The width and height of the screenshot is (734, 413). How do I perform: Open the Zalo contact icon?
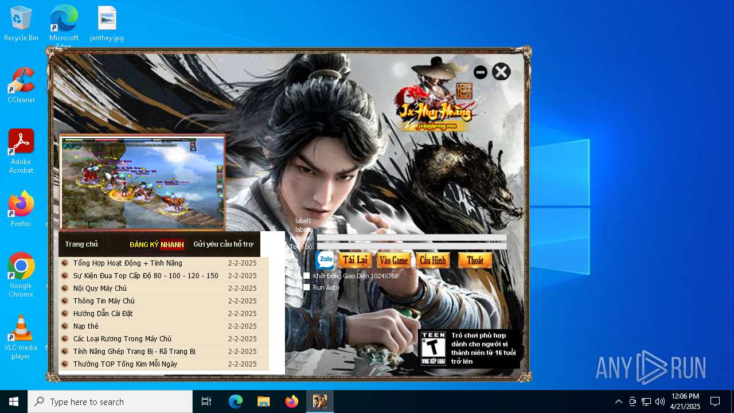(325, 260)
